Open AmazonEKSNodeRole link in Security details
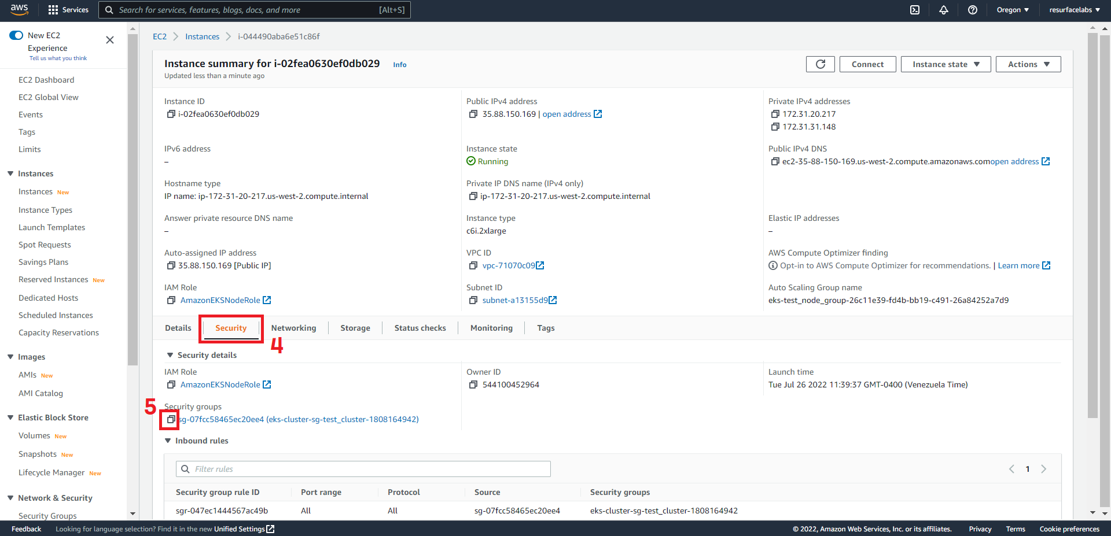 220,385
